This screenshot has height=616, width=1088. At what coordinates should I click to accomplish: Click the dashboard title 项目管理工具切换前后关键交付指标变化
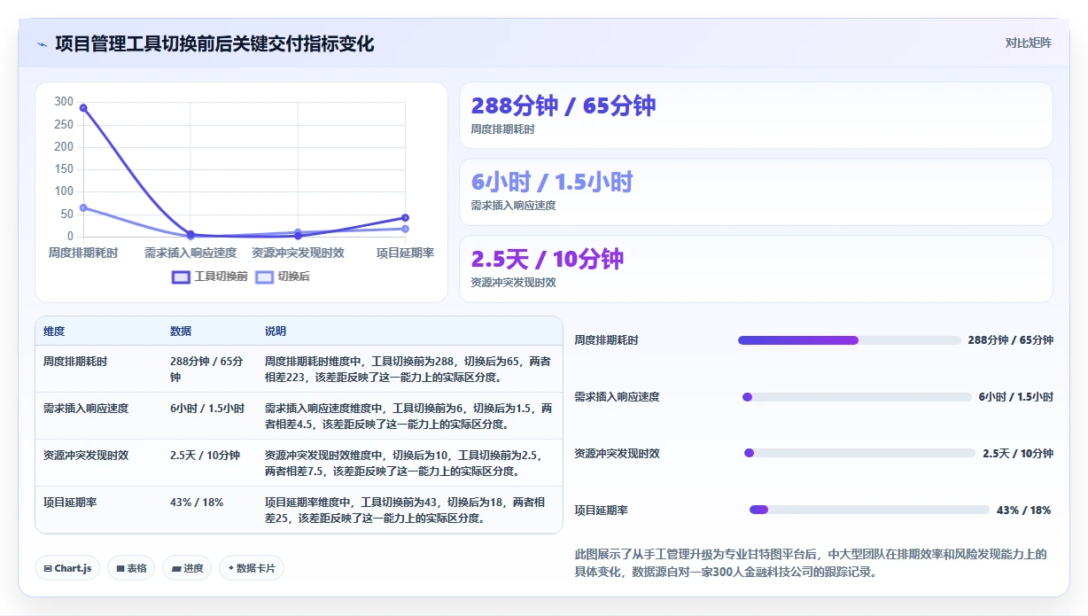214,44
